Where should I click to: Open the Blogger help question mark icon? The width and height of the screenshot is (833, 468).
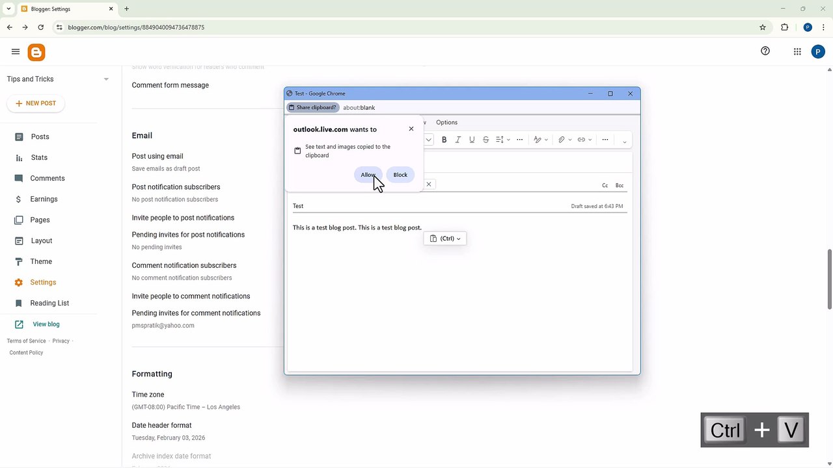click(x=765, y=51)
